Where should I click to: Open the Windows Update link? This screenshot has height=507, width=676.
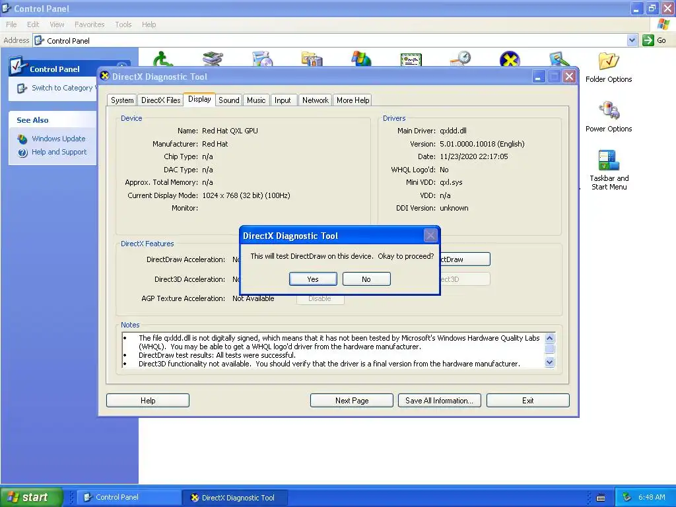point(59,139)
